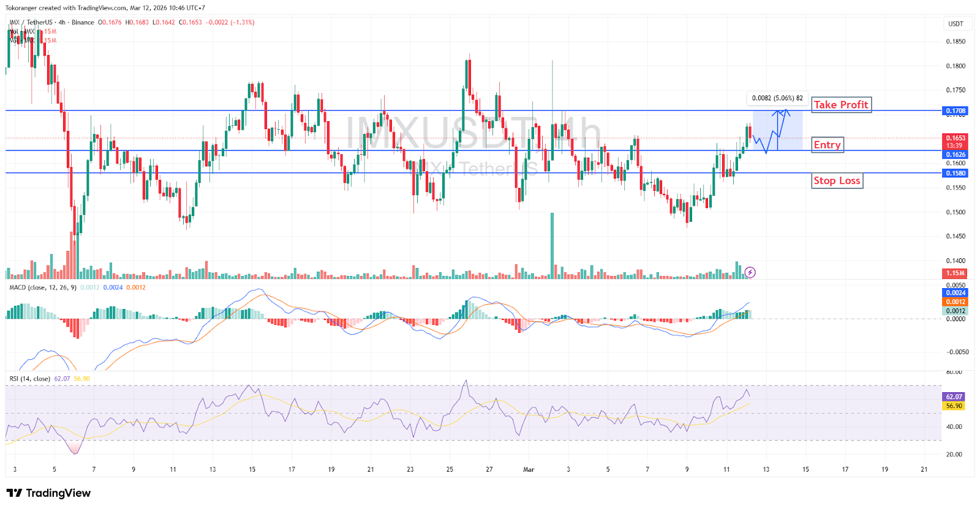Click the Entry text label

click(x=827, y=145)
